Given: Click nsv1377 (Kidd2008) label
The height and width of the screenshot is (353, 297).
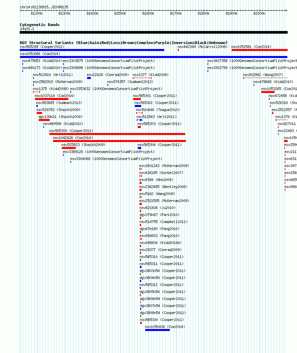Looking at the screenshot, I should coord(151,75).
